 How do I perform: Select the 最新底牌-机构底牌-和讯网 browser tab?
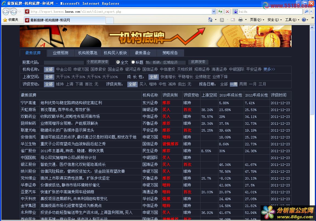point(65,20)
